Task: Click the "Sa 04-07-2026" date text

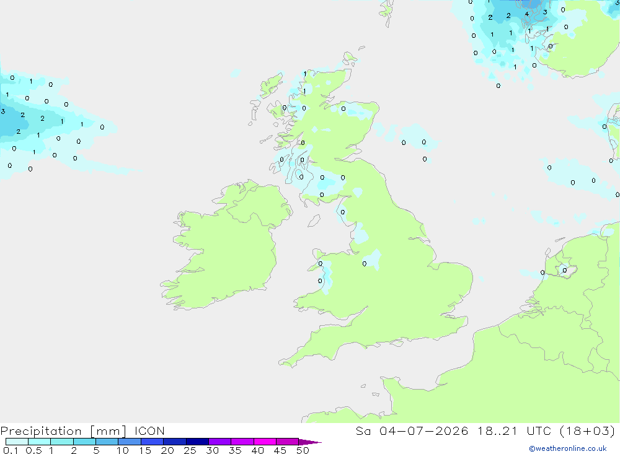Action: coord(412,430)
